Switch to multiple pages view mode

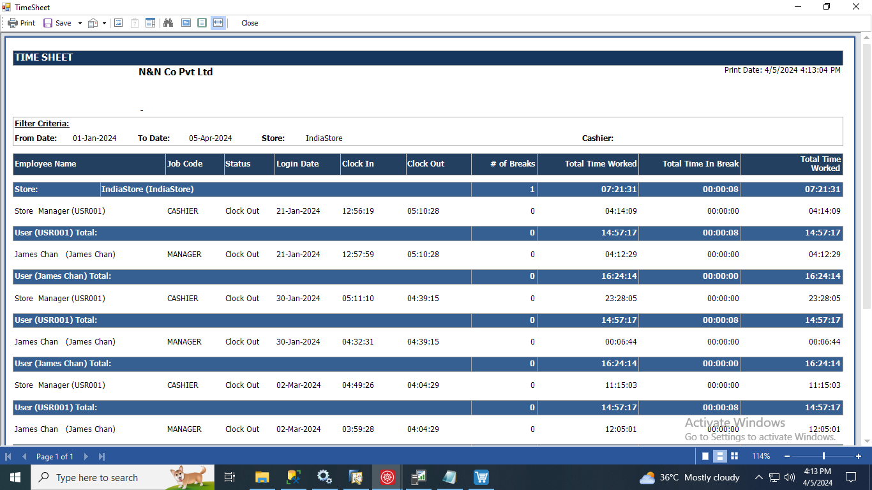(734, 456)
